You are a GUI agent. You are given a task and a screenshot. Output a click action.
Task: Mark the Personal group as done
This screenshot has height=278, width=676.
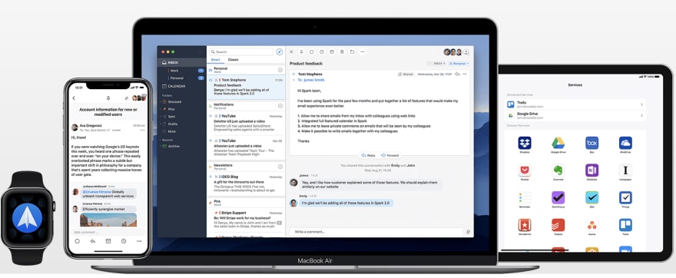click(x=280, y=70)
